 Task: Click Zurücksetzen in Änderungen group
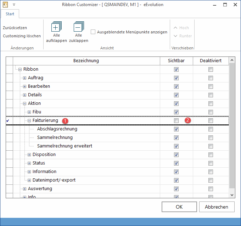(x=15, y=28)
